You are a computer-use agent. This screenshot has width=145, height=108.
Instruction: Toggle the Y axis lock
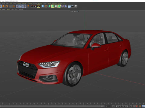click(21, 6)
